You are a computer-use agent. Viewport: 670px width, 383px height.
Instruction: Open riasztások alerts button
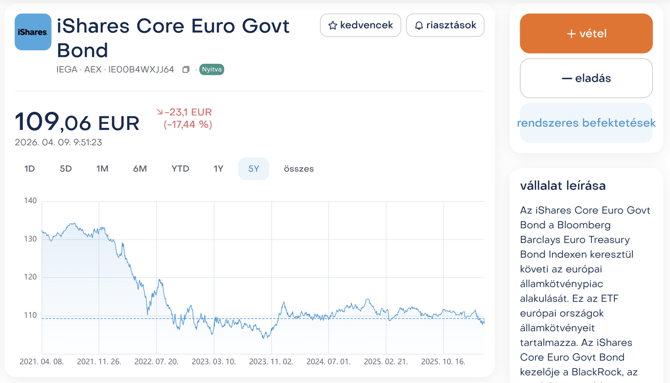[x=445, y=25]
